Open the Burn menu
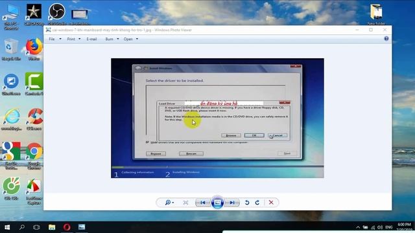Image resolution: width=415 pixels, height=233 pixels. point(109,39)
